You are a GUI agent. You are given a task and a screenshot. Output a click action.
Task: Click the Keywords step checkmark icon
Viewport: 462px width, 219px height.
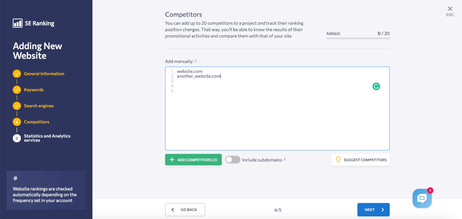[17, 90]
